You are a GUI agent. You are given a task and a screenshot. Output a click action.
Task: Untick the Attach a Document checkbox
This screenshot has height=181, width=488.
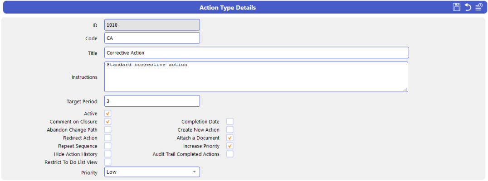(230, 138)
